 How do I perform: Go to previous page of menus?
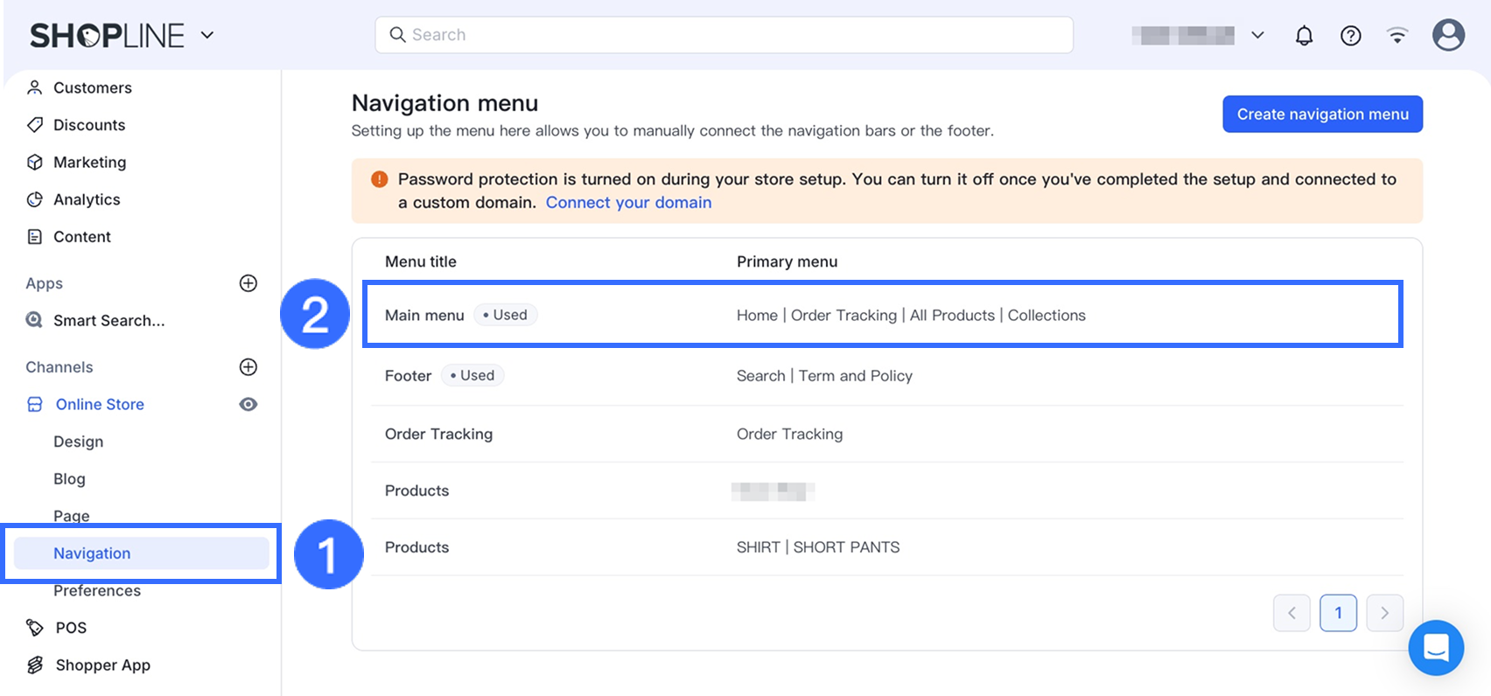point(1291,613)
